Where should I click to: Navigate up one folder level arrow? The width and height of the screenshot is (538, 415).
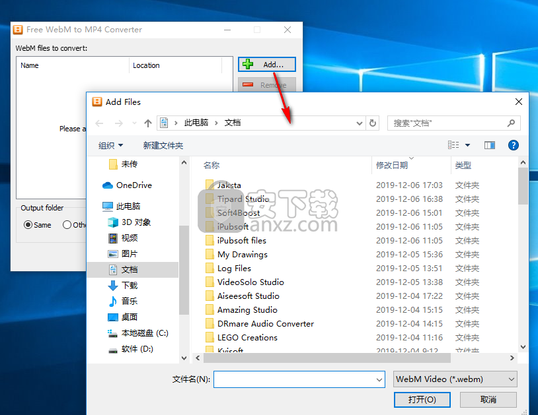148,123
